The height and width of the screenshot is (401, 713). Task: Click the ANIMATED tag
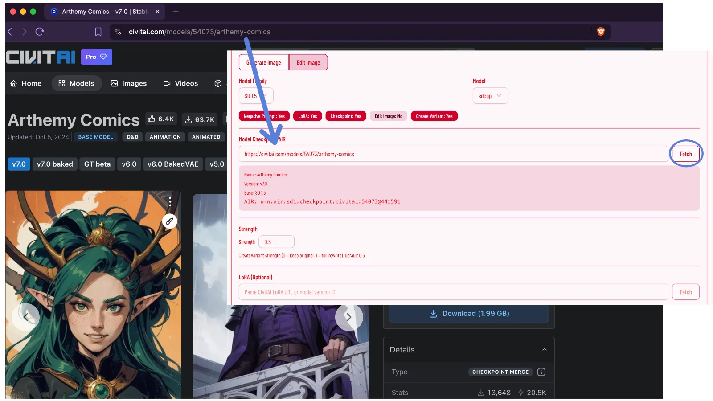click(206, 137)
